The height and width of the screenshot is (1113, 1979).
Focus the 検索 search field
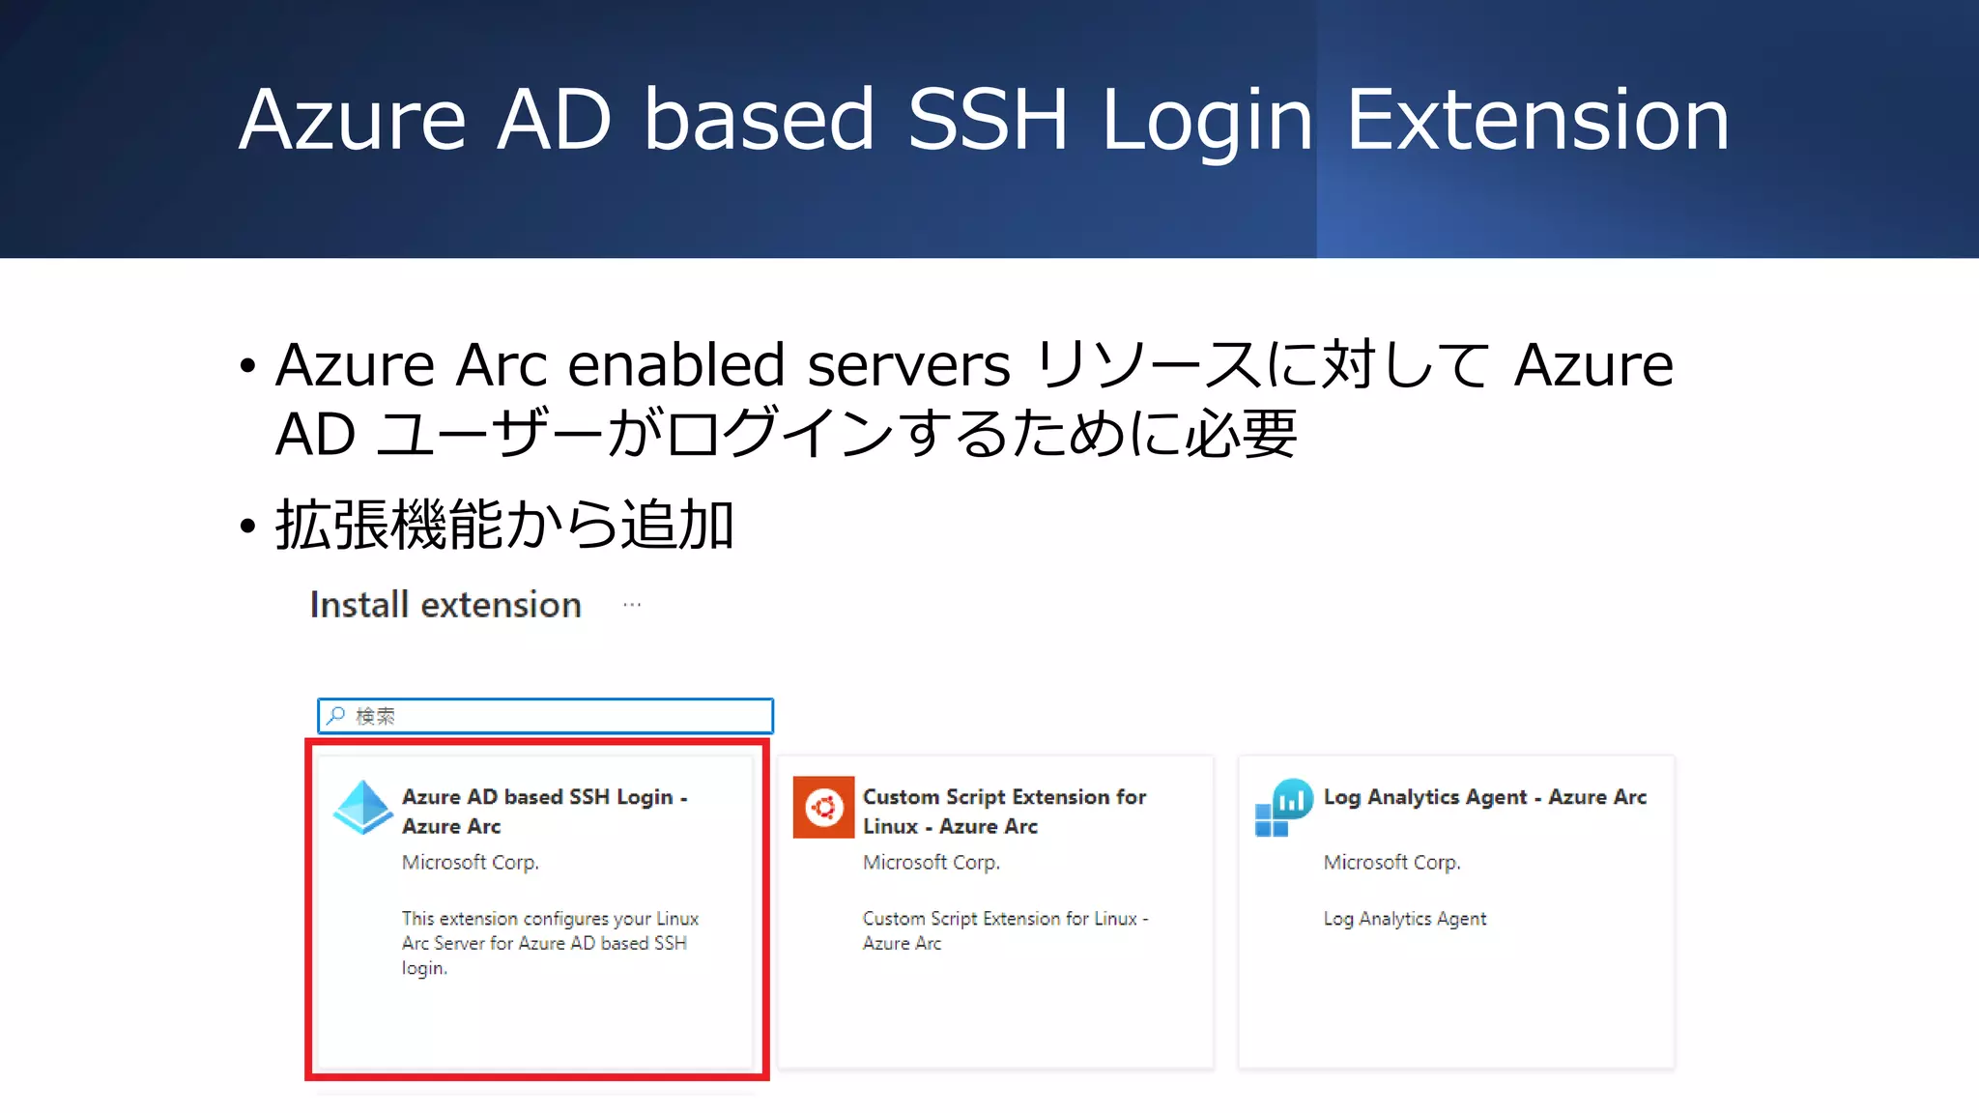(545, 716)
